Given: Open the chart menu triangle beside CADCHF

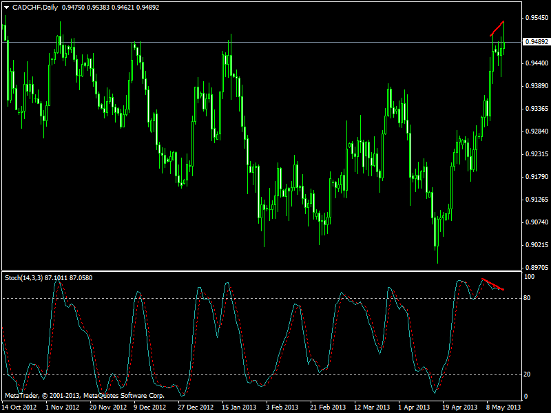Looking at the screenshot, I should pyautogui.click(x=6, y=8).
